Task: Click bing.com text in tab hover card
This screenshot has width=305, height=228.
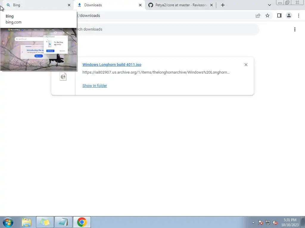Action: click(x=14, y=22)
